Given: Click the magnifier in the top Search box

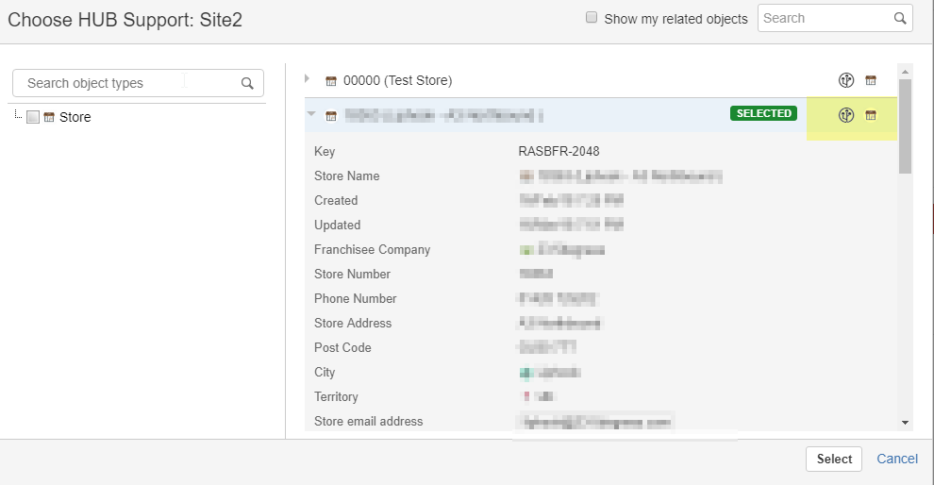Looking at the screenshot, I should tap(900, 19).
